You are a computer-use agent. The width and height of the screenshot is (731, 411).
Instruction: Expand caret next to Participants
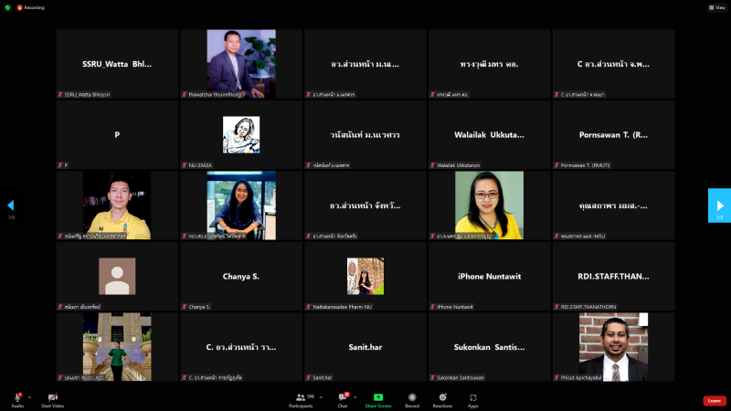coord(320,397)
